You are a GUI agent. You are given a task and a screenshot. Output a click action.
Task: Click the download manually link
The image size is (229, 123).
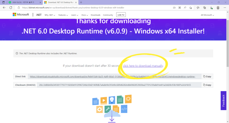click(143, 66)
